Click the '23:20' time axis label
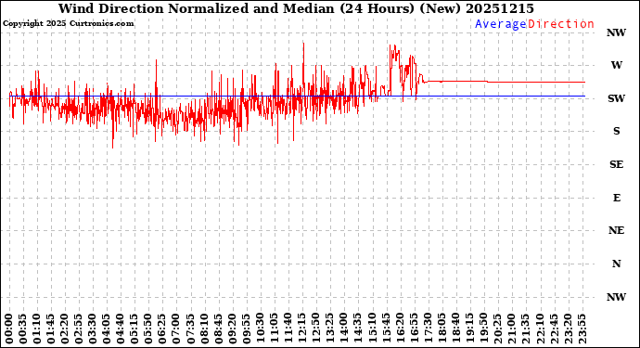Image resolution: width=640 pixels, height=348 pixels. pos(568,329)
